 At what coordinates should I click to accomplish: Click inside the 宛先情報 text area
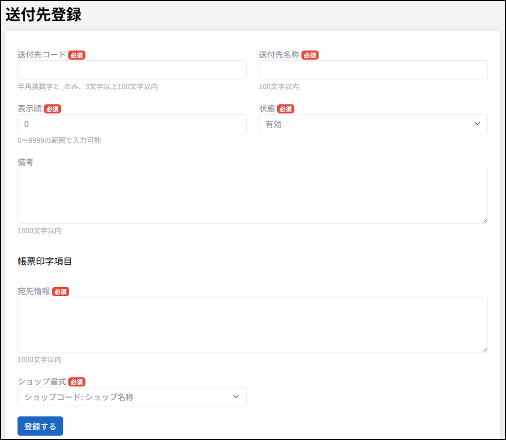point(252,324)
